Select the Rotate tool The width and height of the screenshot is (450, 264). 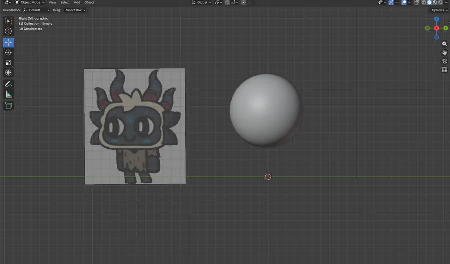click(x=8, y=53)
